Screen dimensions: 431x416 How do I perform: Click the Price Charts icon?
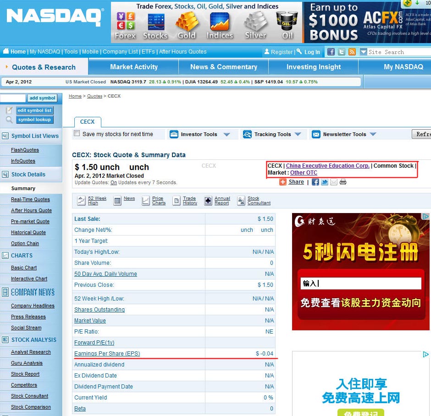(x=146, y=201)
